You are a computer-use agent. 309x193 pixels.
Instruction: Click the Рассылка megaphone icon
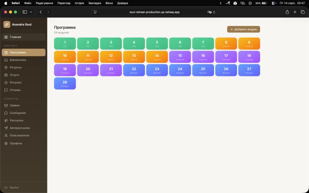[x=6, y=120]
